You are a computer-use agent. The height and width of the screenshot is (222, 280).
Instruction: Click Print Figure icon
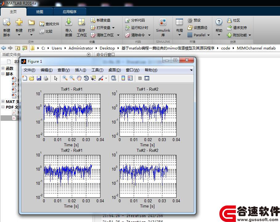(x=46, y=78)
